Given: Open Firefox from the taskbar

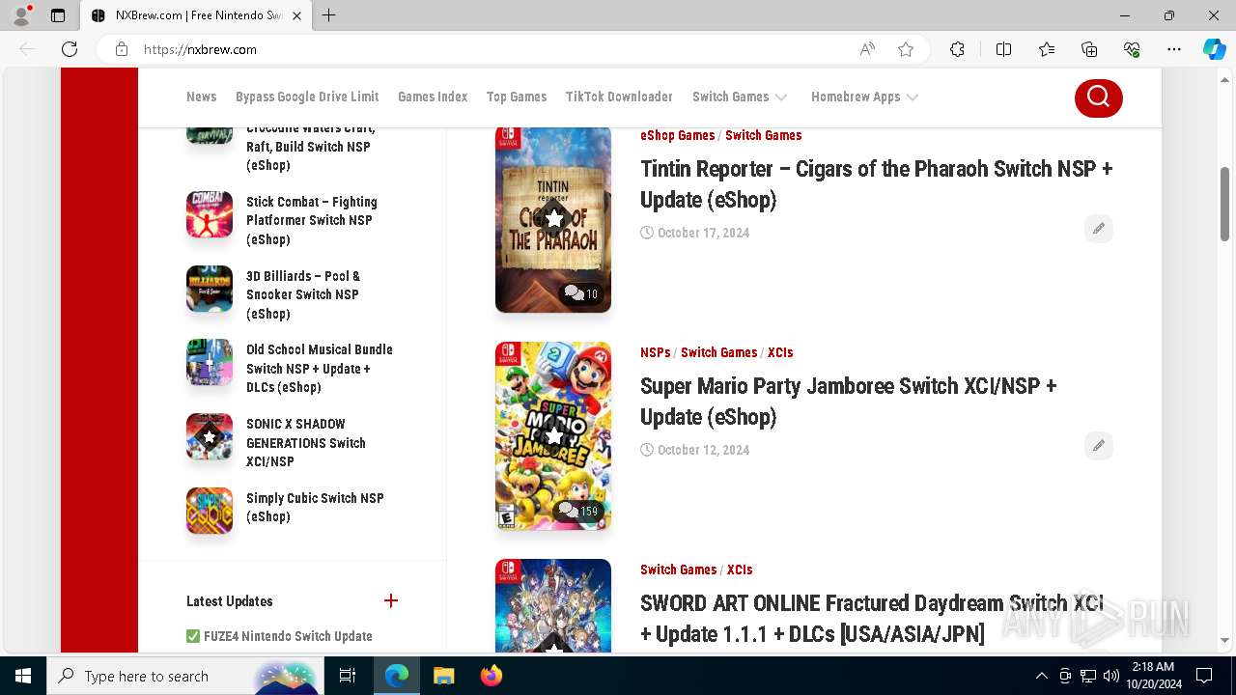Looking at the screenshot, I should [x=491, y=676].
